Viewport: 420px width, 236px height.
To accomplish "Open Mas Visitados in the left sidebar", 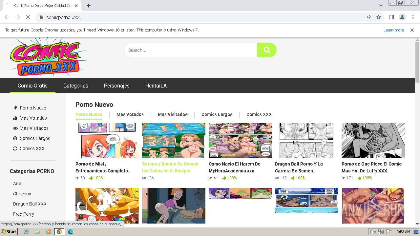I will [31, 128].
